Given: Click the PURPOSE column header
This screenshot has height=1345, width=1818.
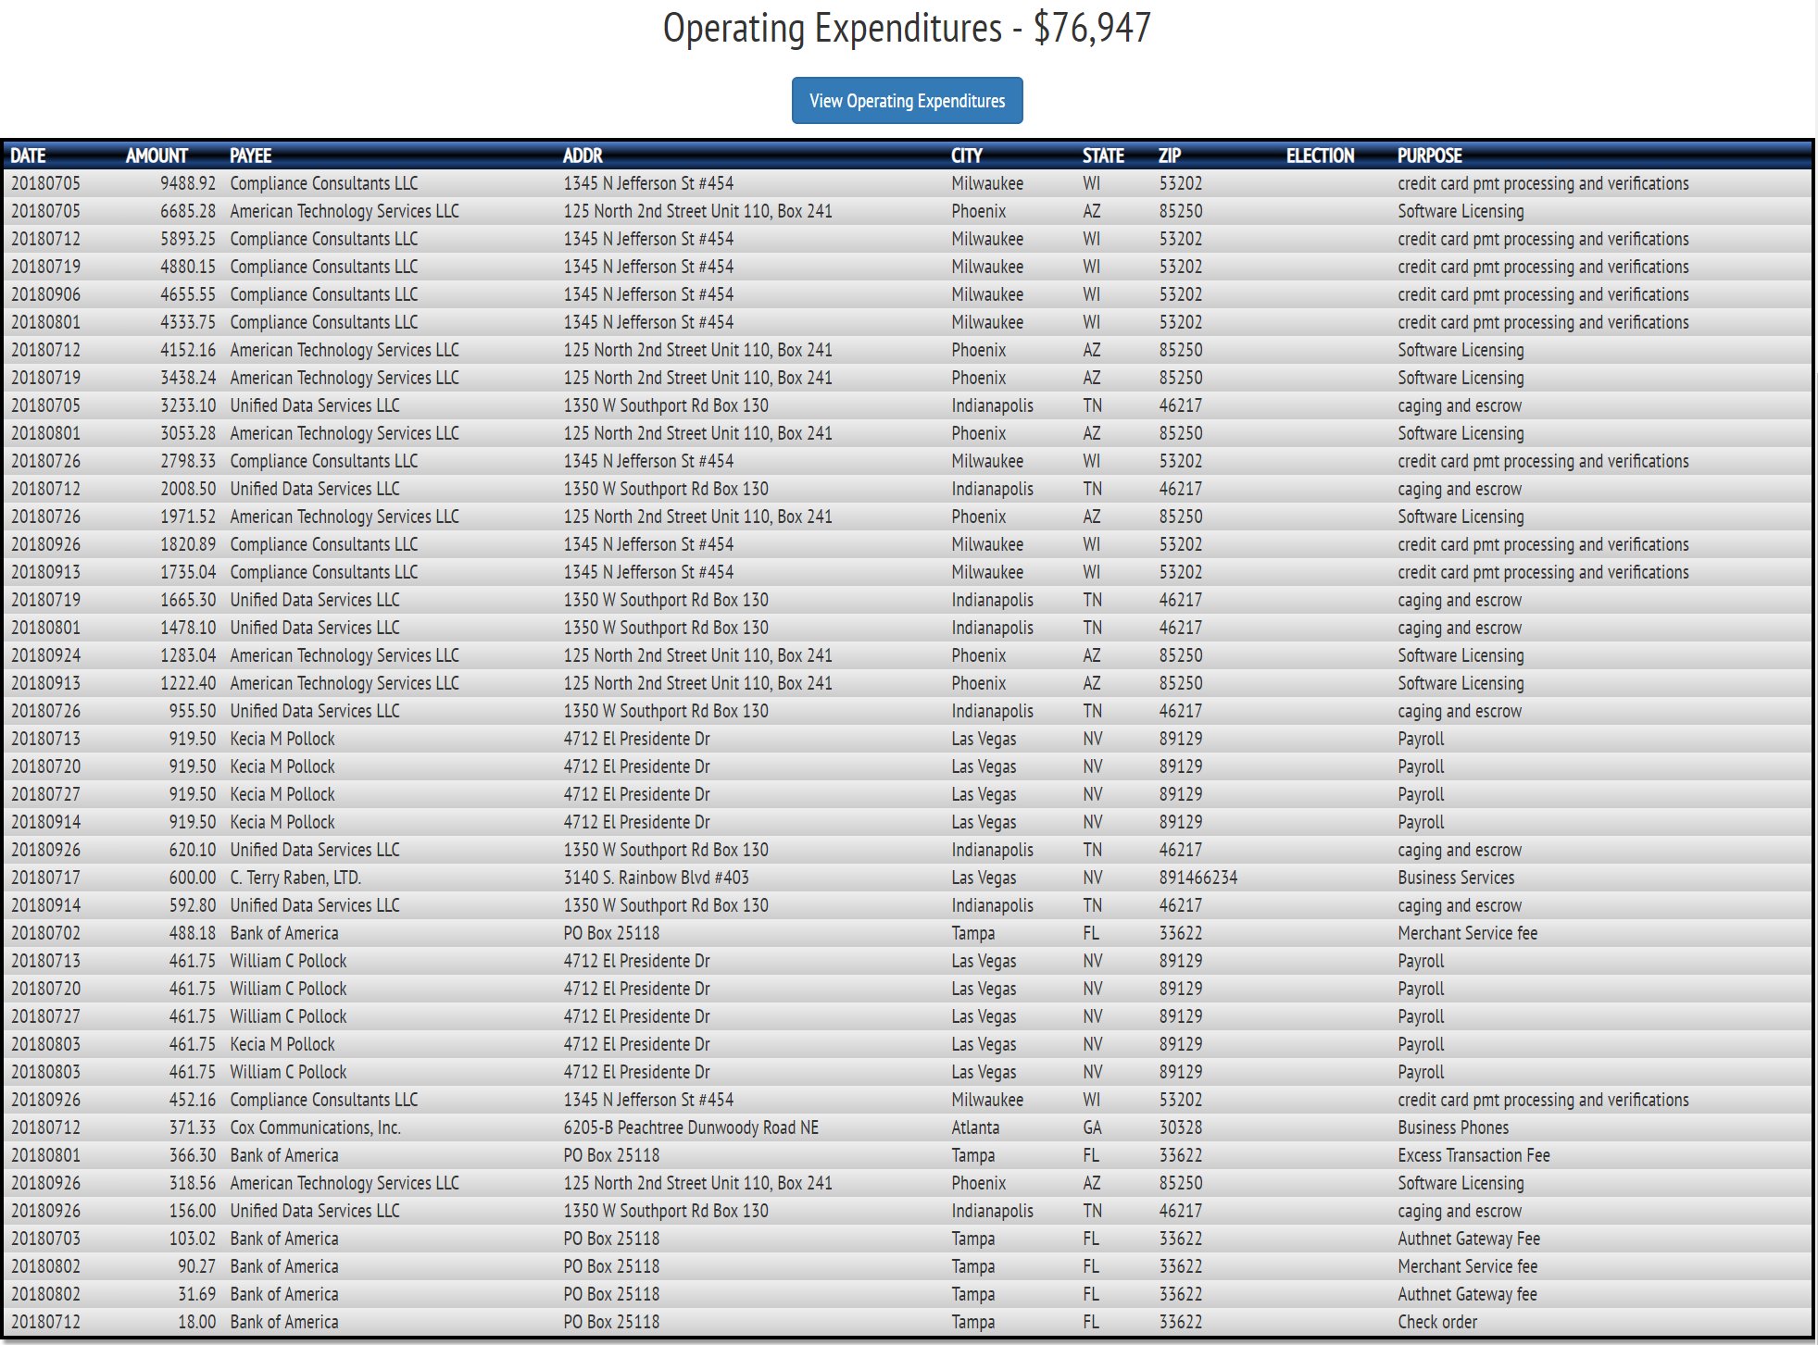Looking at the screenshot, I should click(1429, 156).
